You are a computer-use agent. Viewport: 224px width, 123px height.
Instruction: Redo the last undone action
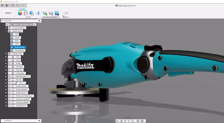coord(23,5)
